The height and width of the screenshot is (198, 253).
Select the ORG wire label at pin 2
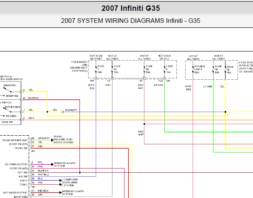pyautogui.click(x=31, y=118)
